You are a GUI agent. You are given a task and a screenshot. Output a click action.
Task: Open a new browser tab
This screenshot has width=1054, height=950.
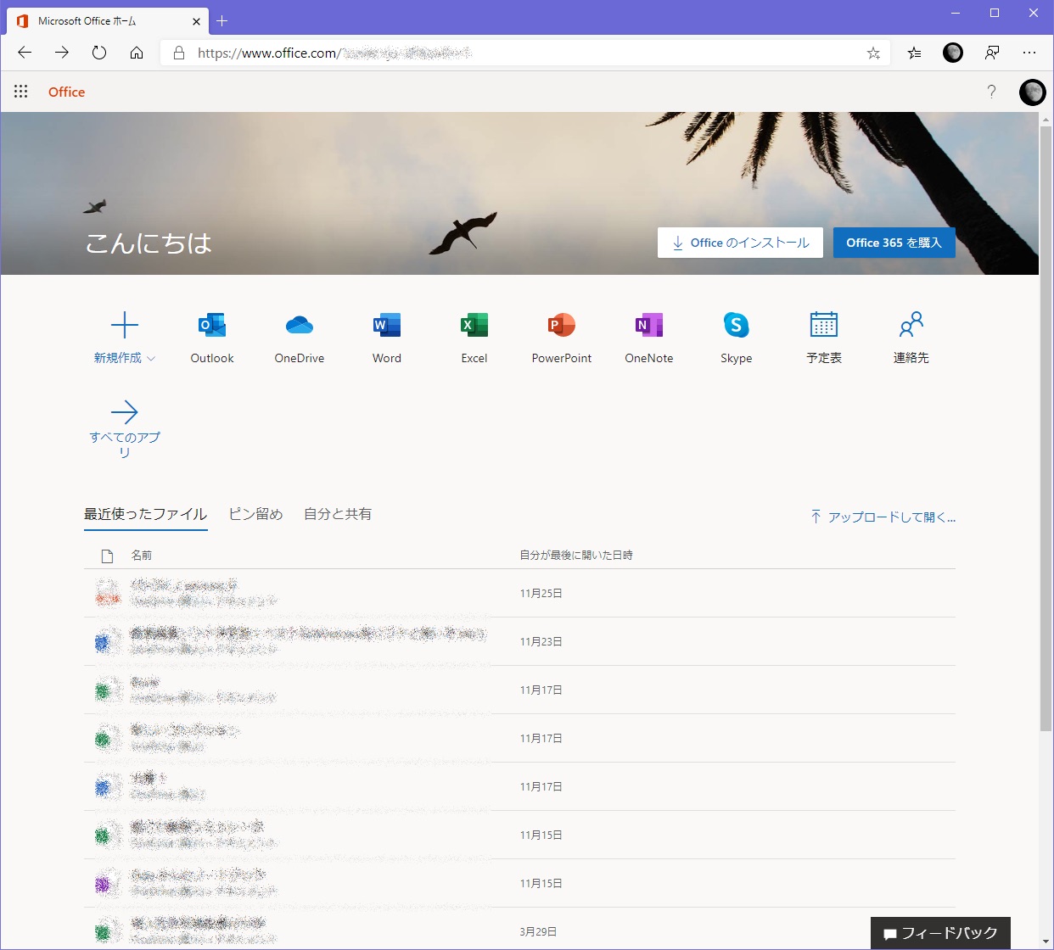[222, 21]
